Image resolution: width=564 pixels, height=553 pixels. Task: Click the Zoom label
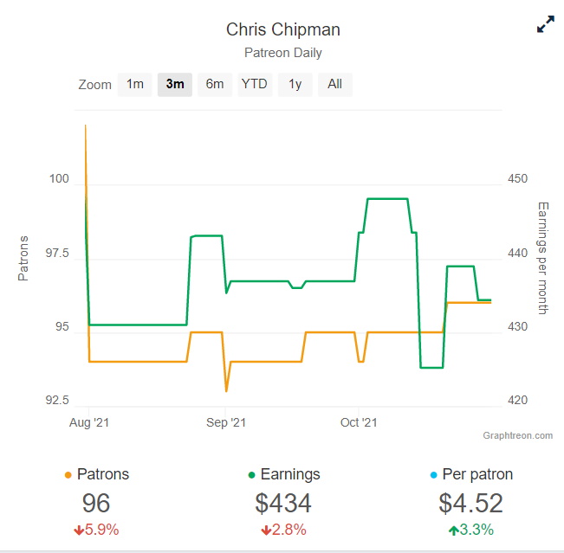coord(95,85)
